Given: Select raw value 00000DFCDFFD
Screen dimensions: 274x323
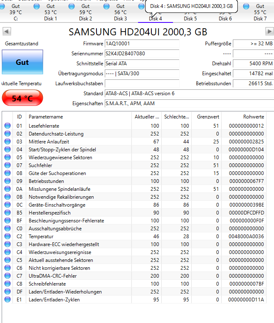Looking at the screenshot, I should (x=247, y=213).
